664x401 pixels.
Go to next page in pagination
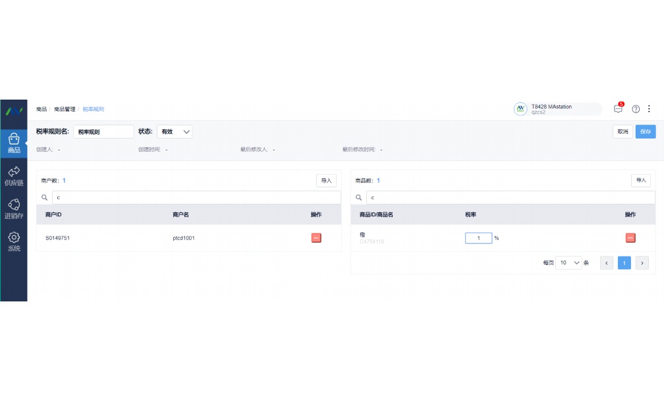pos(642,262)
